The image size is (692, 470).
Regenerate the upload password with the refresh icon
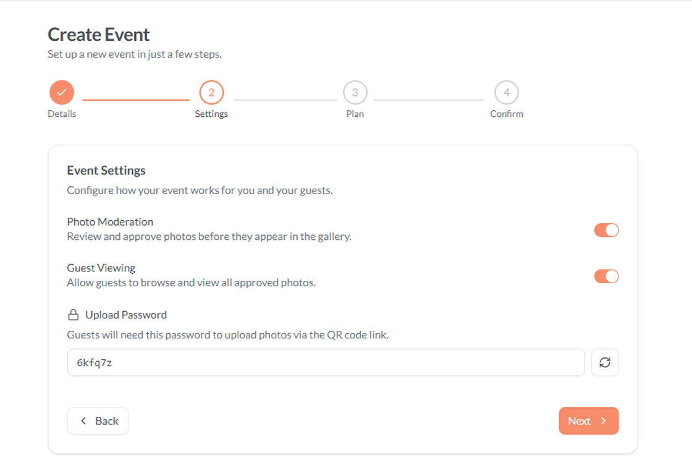coord(604,362)
